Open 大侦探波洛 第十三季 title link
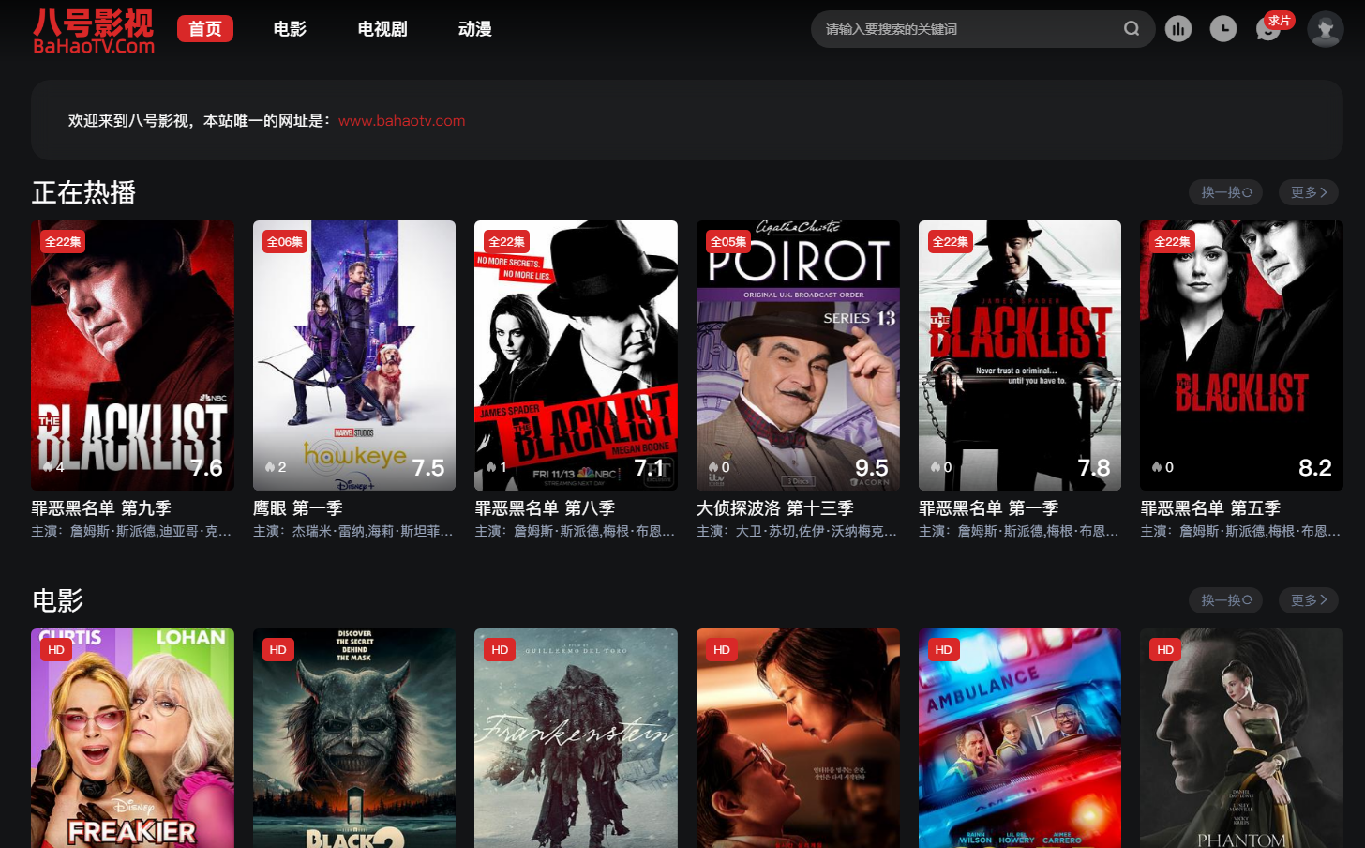The height and width of the screenshot is (848, 1365). [x=775, y=508]
